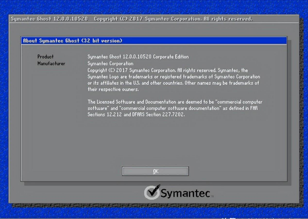Click the line starting 'Symantec Logo are trademarks'
Viewport: 308px width, 219px height.
pos(174,77)
